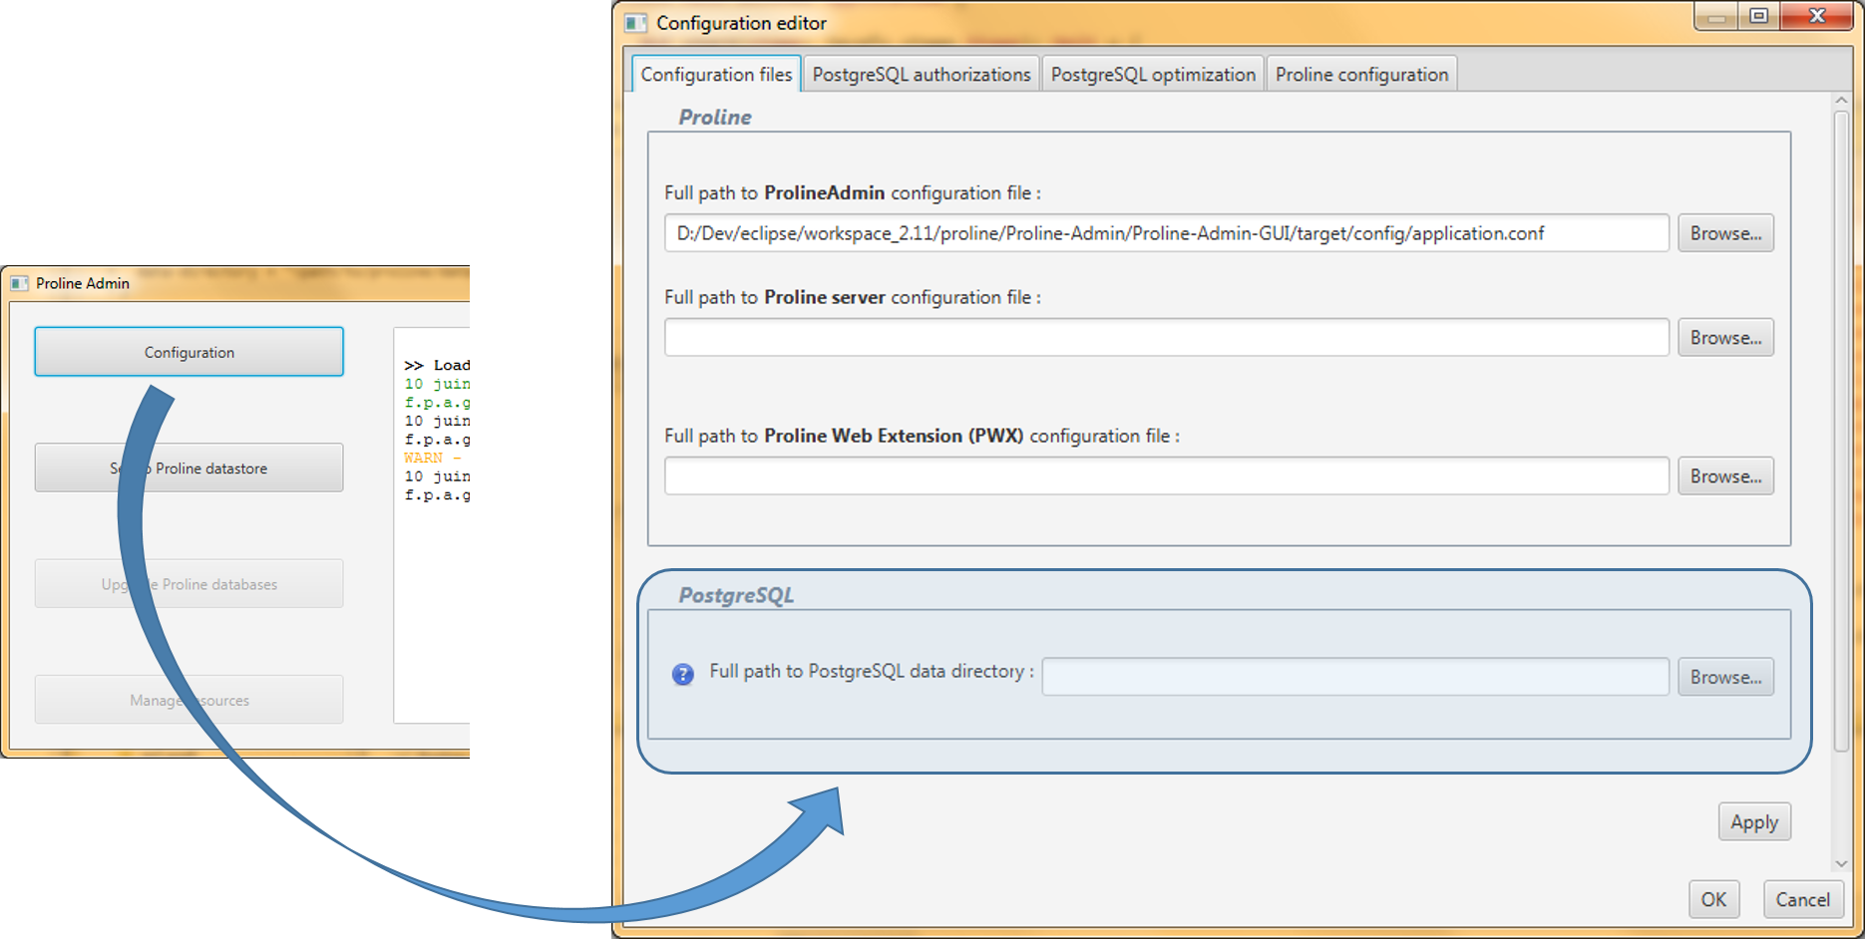Screen dimensions: 1865x943
Task: Browse for Proline Web Extension configuration file
Action: (1725, 476)
